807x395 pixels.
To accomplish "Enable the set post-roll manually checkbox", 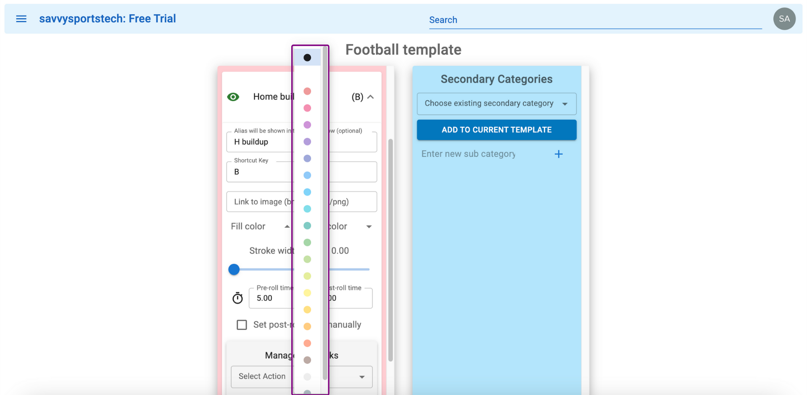I will [242, 325].
